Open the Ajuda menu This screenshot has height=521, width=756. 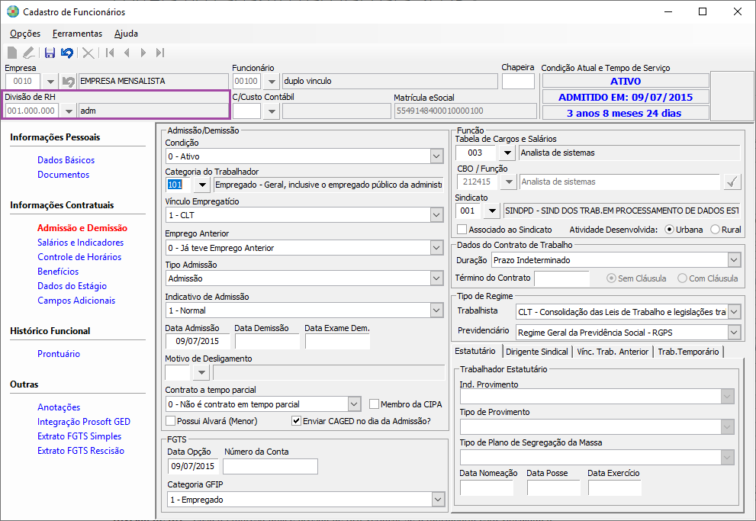tap(126, 34)
